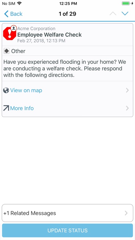Go to the next message with the down arrow
135x240 pixels.
(x=125, y=14)
